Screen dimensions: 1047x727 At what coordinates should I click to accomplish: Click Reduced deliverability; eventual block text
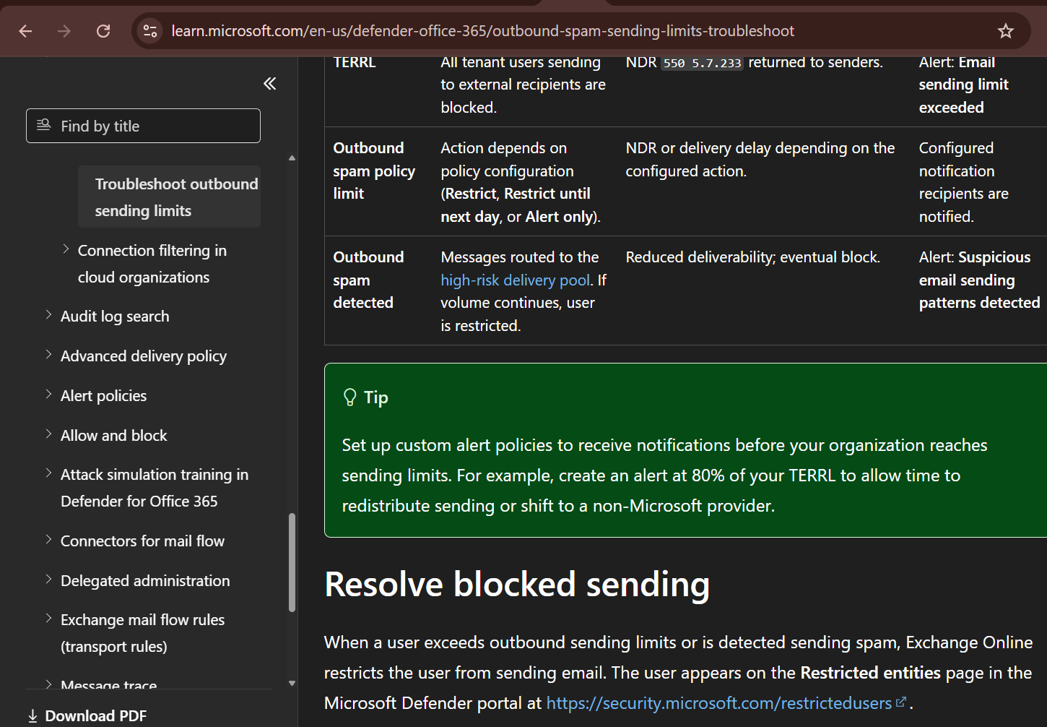pos(753,257)
